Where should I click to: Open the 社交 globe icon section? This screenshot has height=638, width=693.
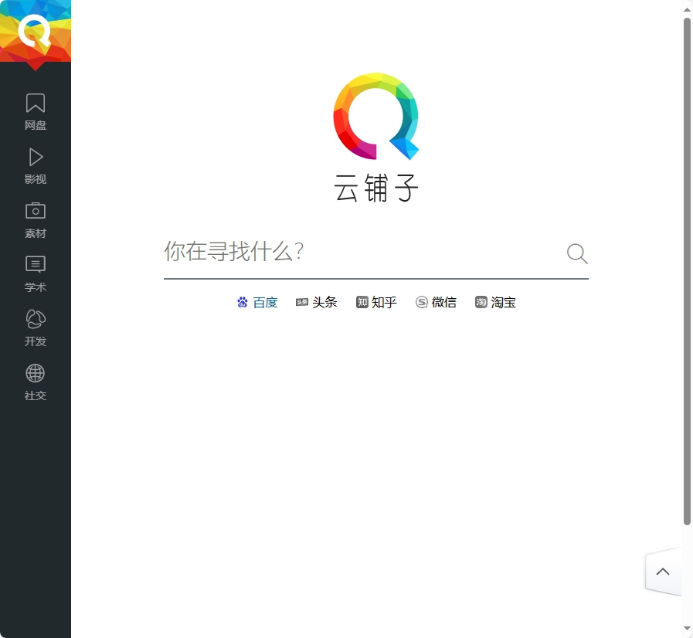[36, 382]
